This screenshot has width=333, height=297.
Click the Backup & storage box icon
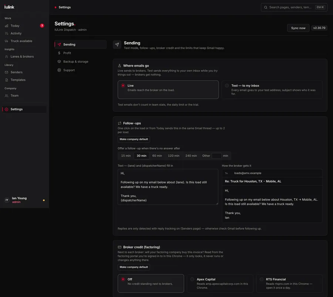(x=59, y=61)
